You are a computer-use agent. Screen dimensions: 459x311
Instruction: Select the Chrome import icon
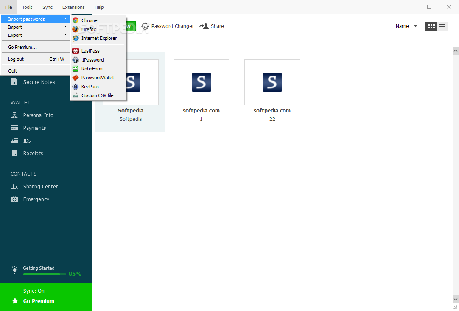[76, 20]
